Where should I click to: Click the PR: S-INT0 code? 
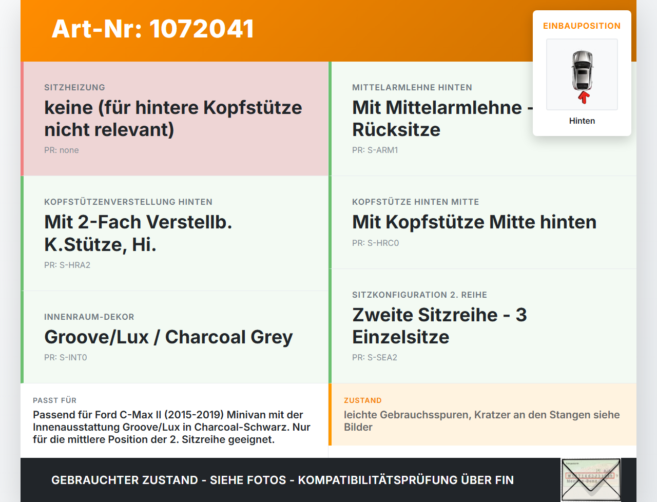[66, 358]
